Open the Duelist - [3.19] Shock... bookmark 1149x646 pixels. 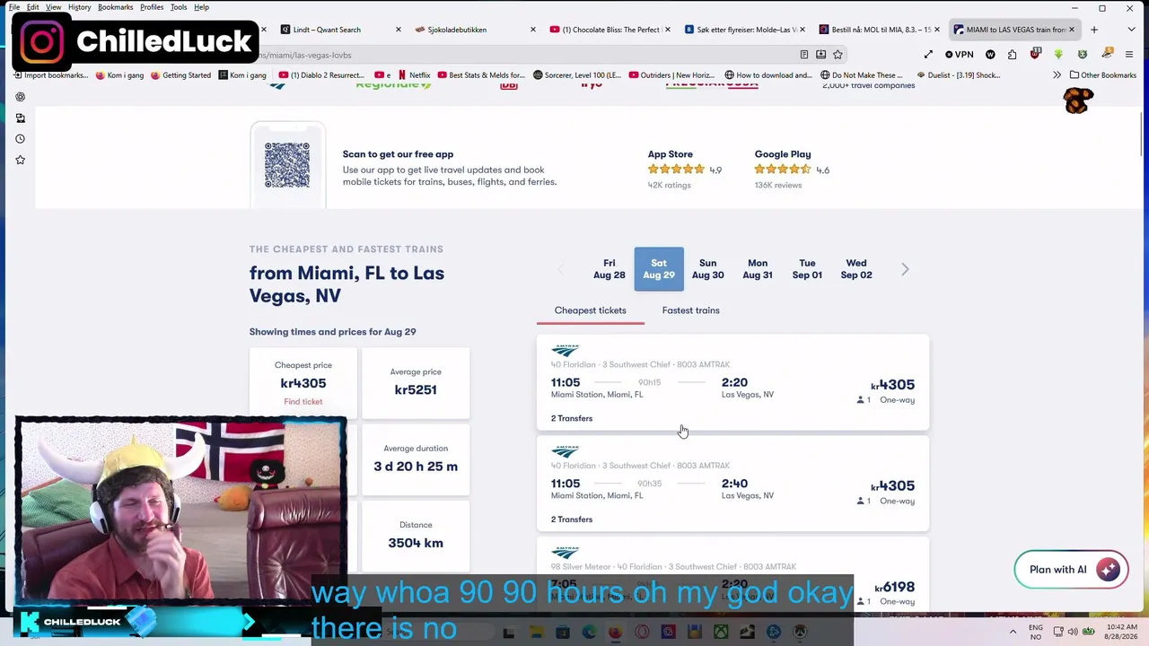click(x=957, y=75)
